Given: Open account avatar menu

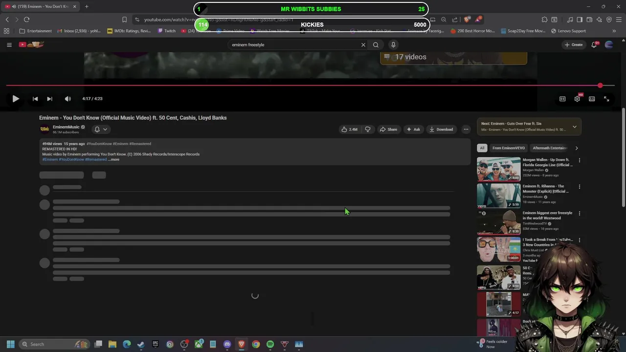Looking at the screenshot, I should coord(609,44).
